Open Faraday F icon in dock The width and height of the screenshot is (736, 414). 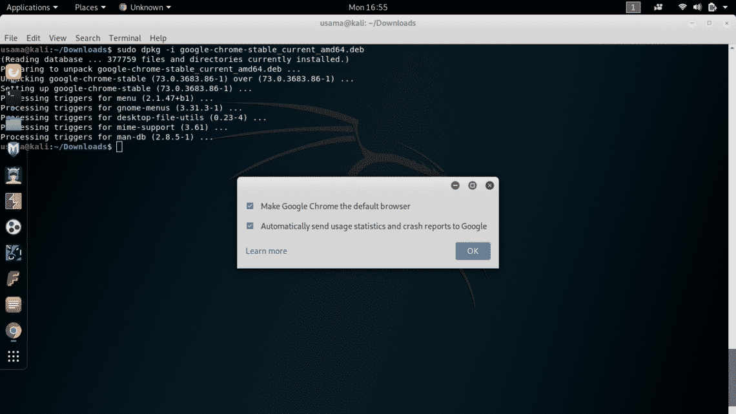(x=13, y=279)
